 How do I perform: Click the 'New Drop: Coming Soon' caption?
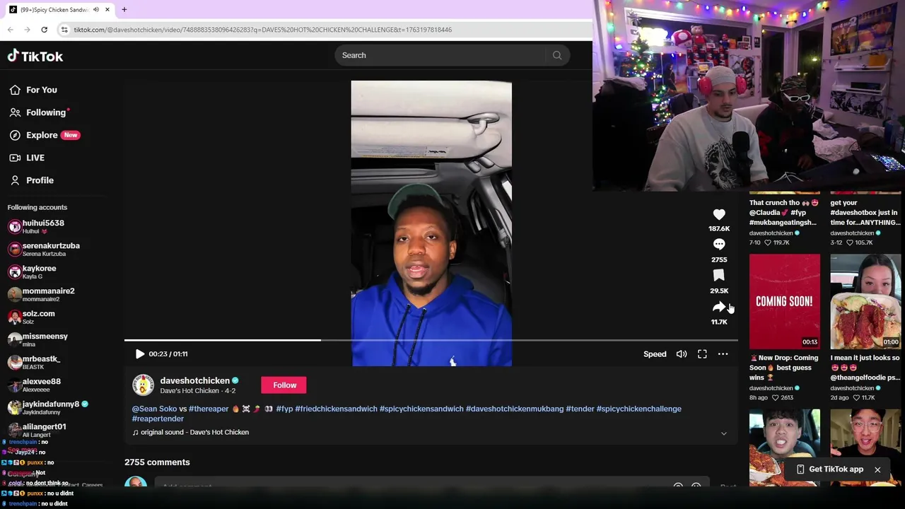pyautogui.click(x=784, y=368)
